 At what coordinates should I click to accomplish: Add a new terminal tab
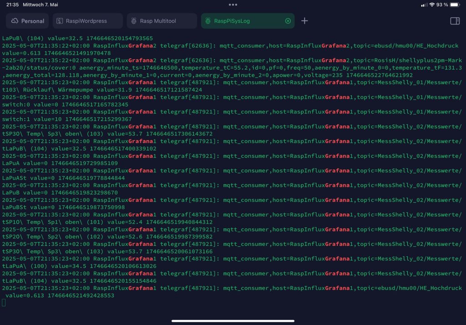point(304,21)
